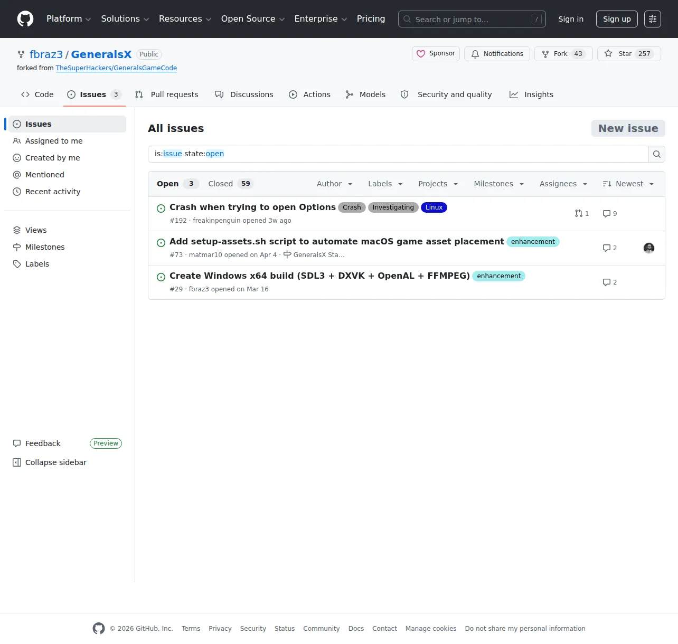Screen dimensions: 678x644
Task: Open the Newest sort dropdown
Action: pyautogui.click(x=628, y=184)
